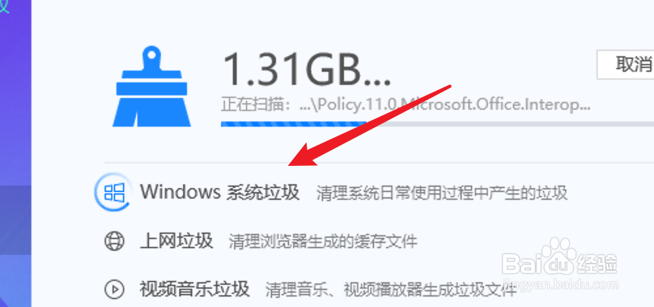
Task: Click the lighter purple top area of the left sidebar
Action: point(16,91)
